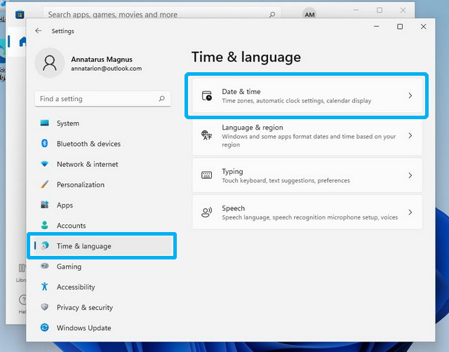
Task: Click the Store search magnifier icon
Action: [x=272, y=14]
